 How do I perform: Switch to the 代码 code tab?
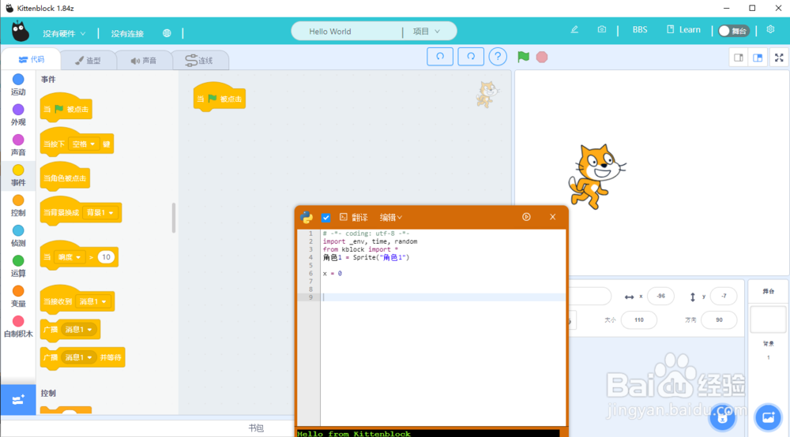[x=32, y=59]
